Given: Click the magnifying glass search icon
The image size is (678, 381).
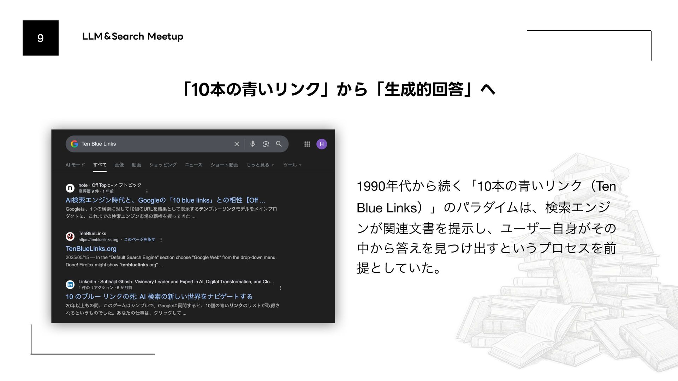Looking at the screenshot, I should (x=279, y=144).
